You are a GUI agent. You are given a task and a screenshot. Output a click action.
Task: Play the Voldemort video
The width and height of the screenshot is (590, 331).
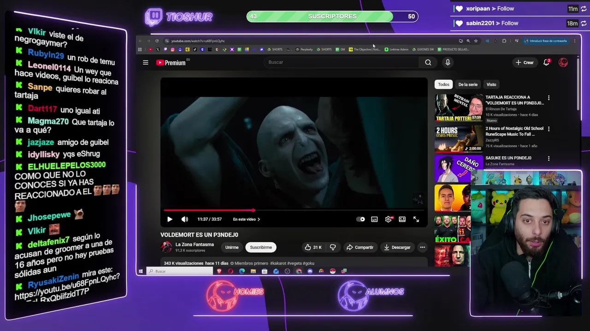[169, 219]
